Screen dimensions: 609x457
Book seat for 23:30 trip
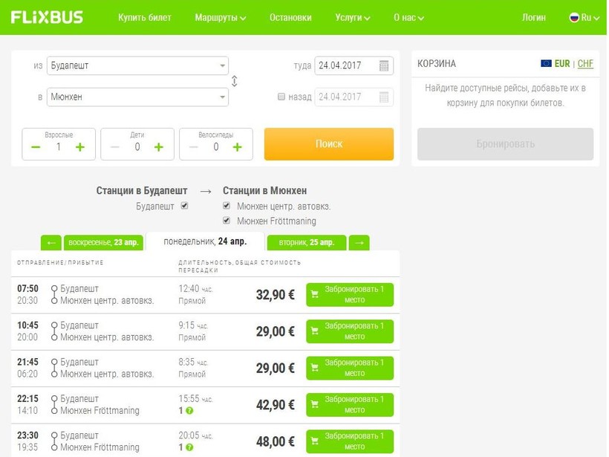pyautogui.click(x=350, y=441)
